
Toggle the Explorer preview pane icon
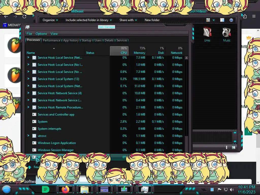coord(222,20)
